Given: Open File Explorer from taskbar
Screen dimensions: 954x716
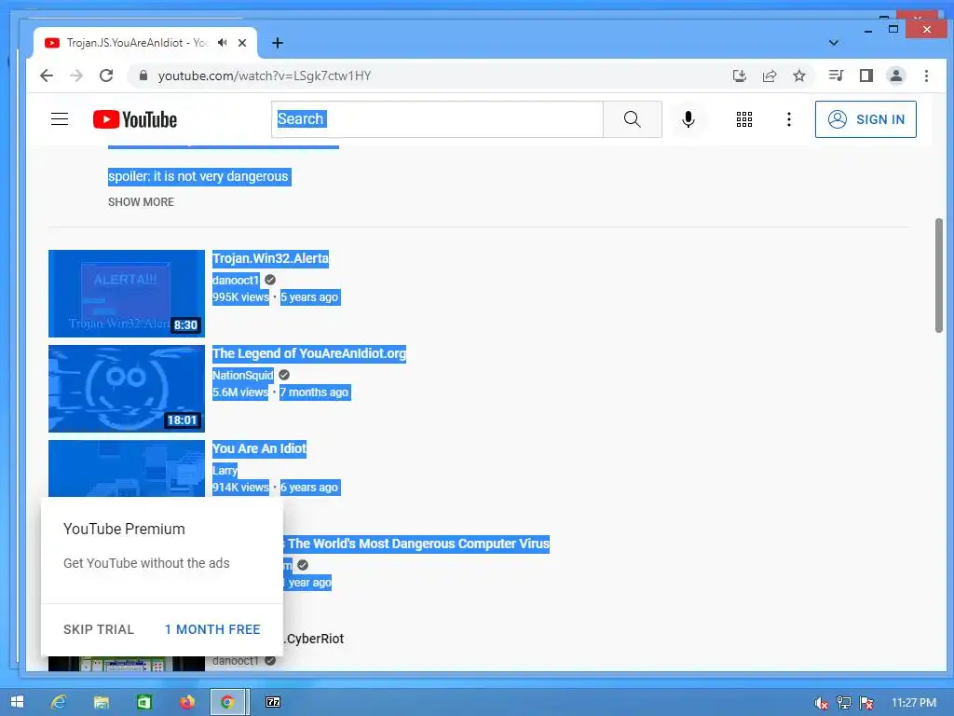Looking at the screenshot, I should coord(101,702).
